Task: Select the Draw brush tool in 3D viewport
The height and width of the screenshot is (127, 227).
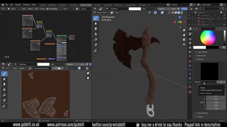Action: pyautogui.click(x=96, y=18)
